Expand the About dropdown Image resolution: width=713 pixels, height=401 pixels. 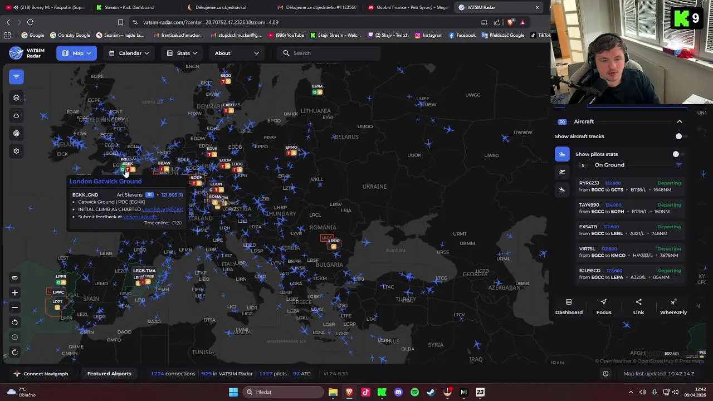[x=237, y=53]
